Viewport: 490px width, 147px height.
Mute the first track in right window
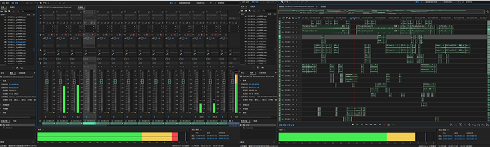[x=293, y=23]
